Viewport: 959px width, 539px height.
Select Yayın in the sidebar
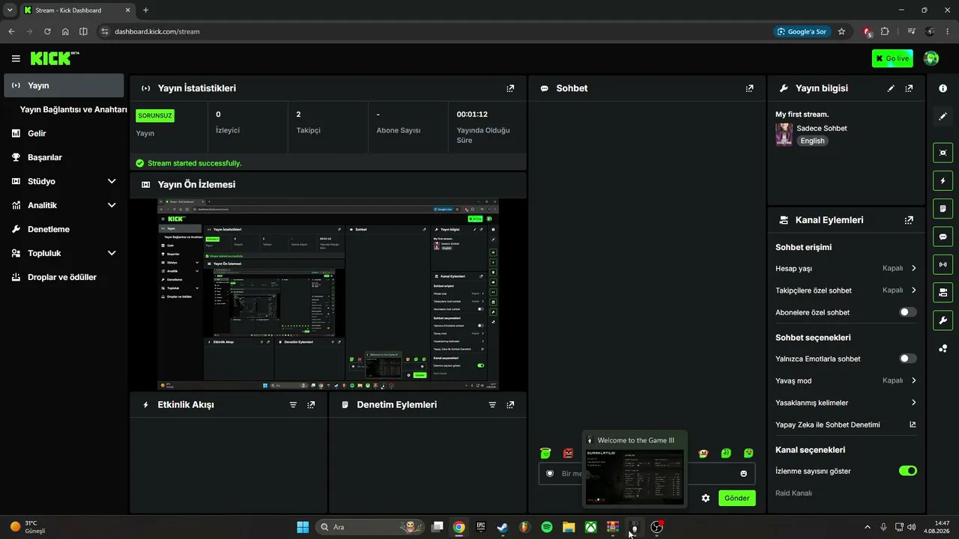[64, 85]
